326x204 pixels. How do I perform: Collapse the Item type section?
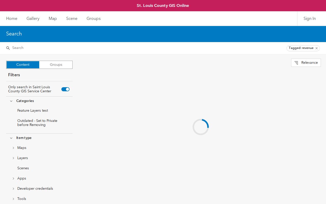[11, 138]
